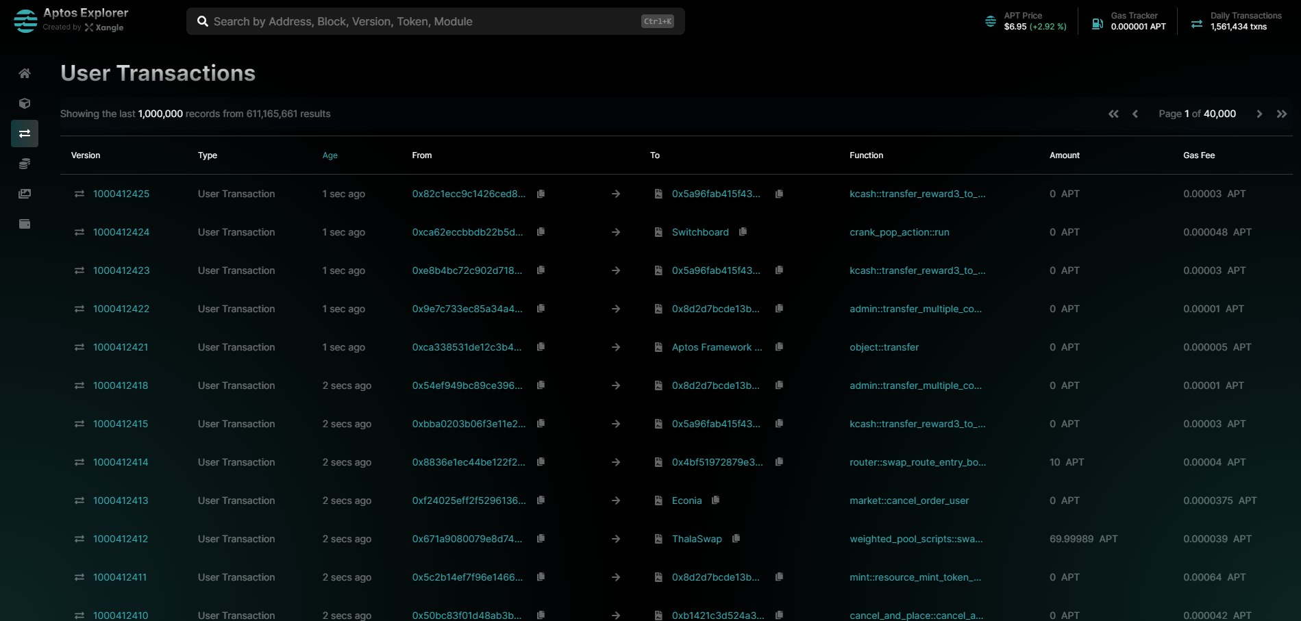Open market::cancel_order_user function link

[x=908, y=500]
